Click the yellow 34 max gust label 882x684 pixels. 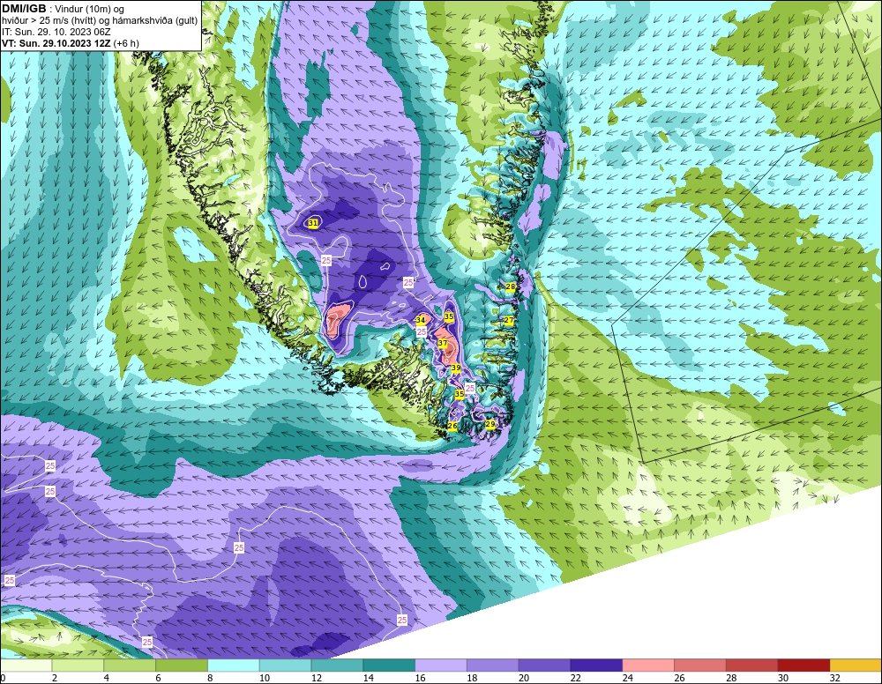tap(420, 320)
